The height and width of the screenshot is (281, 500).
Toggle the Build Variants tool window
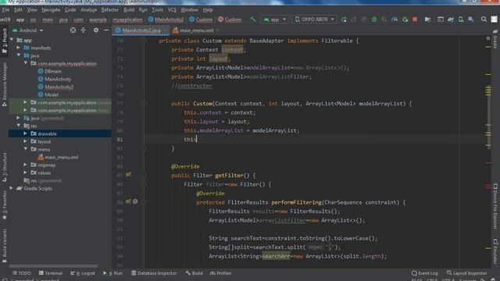click(5, 245)
